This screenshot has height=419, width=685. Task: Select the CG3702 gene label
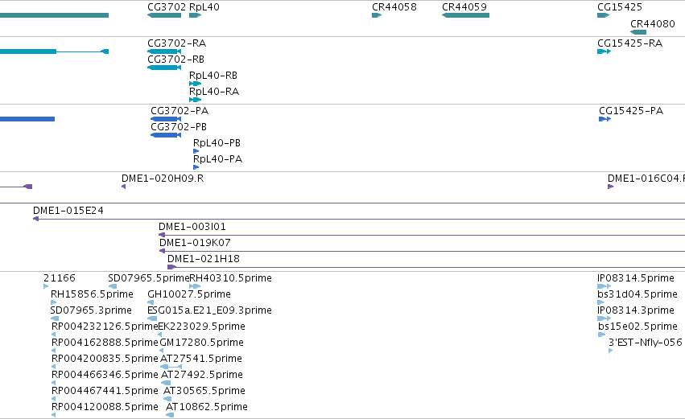(167, 7)
